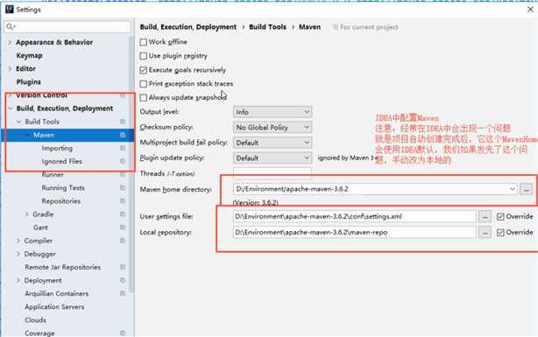Screen dimensions: 538x337
Task: Click project-level icon beside Runner row
Action: coord(123,174)
